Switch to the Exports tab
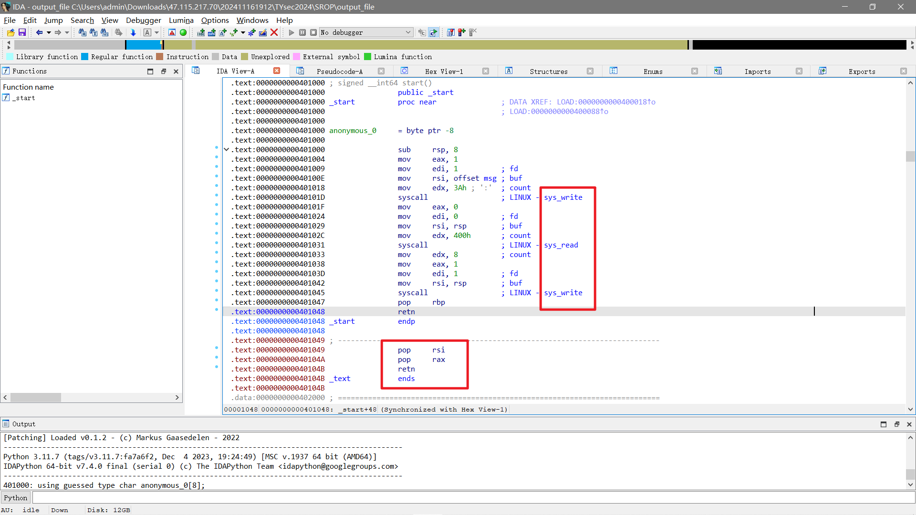 (862, 72)
